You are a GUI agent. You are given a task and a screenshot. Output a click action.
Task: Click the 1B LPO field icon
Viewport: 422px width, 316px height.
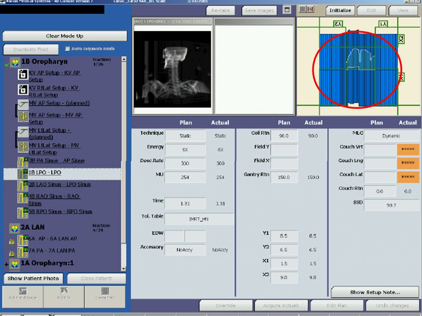click(23, 174)
